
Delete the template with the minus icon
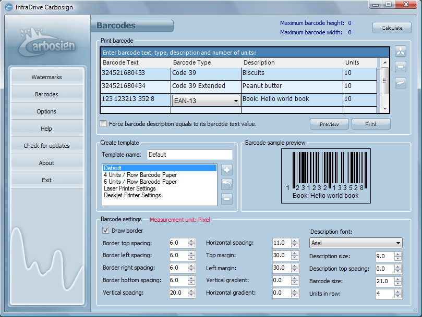(x=227, y=198)
